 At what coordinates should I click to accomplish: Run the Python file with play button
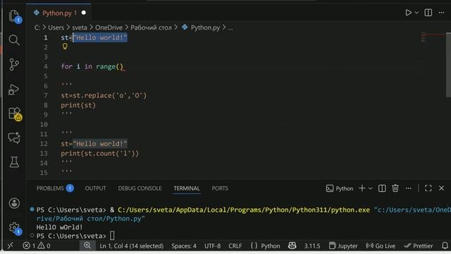[x=408, y=13]
